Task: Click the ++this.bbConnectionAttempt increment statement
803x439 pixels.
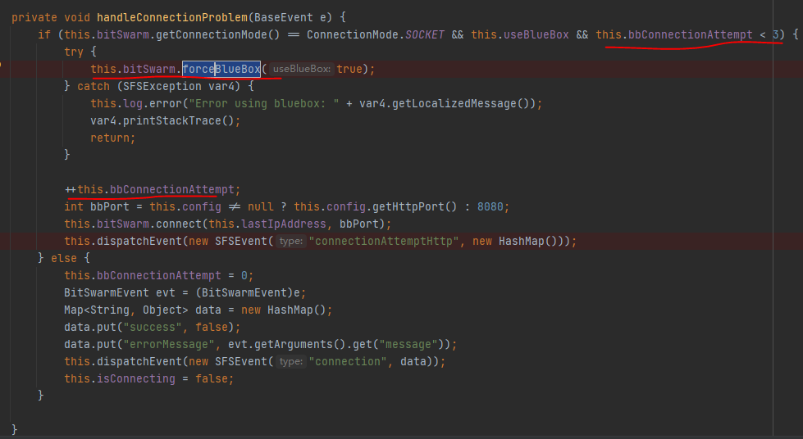Action: (x=153, y=189)
